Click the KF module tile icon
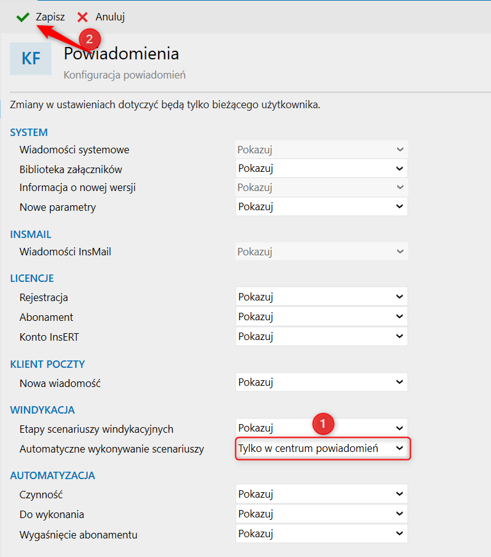The width and height of the screenshot is (491, 557). point(30,59)
